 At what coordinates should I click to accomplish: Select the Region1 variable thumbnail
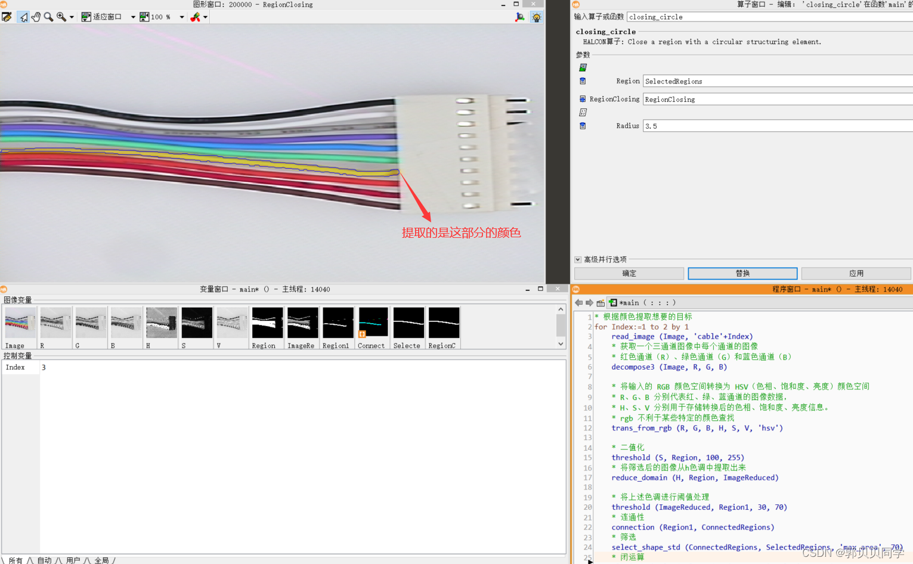pos(338,327)
